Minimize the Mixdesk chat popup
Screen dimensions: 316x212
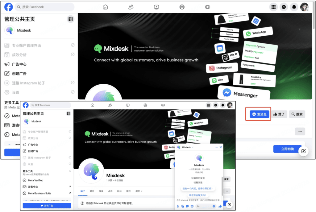216,147
